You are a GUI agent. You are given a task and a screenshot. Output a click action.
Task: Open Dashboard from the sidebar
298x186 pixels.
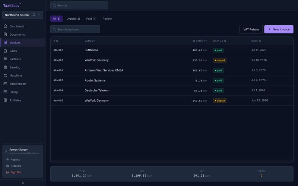(23, 26)
